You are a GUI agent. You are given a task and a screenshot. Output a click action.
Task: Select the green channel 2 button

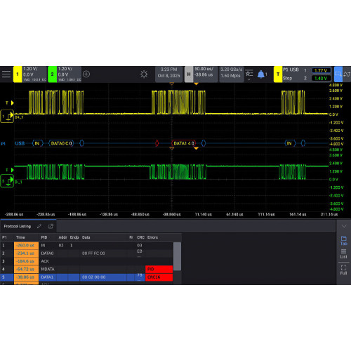tap(52, 74)
